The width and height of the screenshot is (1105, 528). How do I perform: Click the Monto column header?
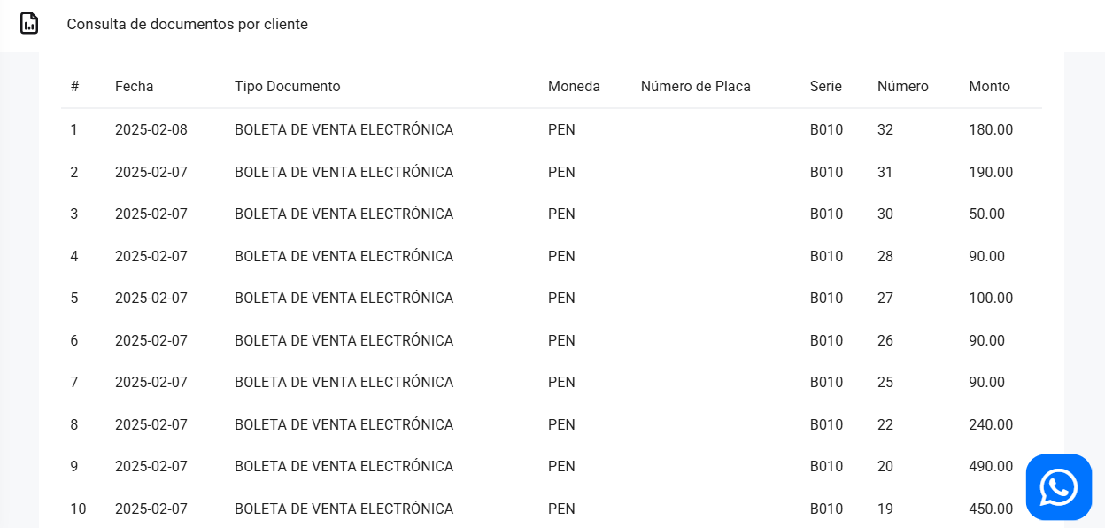click(989, 87)
